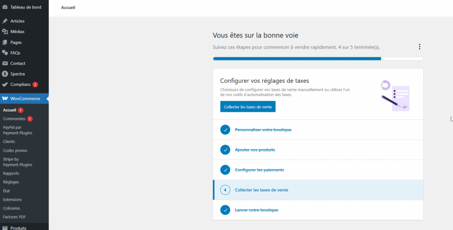Click checkmark next to Personnaliser votre boutique
The width and height of the screenshot is (453, 230).
[225, 130]
